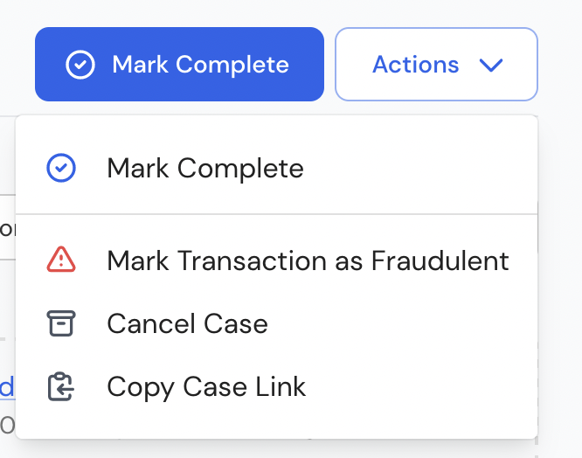582x458 pixels.
Task: Click the word Case in Cancel Case
Action: pyautogui.click(x=236, y=323)
